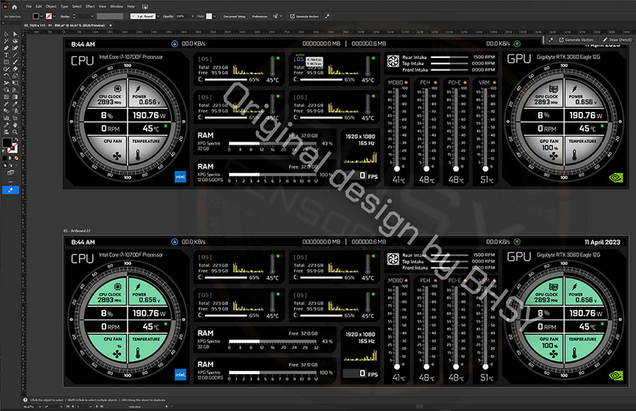Click the Document Setup button
The height and width of the screenshot is (411, 636).
click(235, 16)
